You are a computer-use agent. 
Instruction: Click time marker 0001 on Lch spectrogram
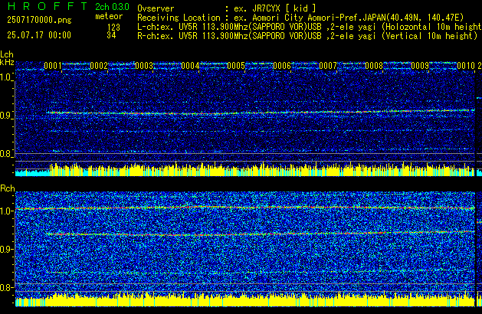53,66
